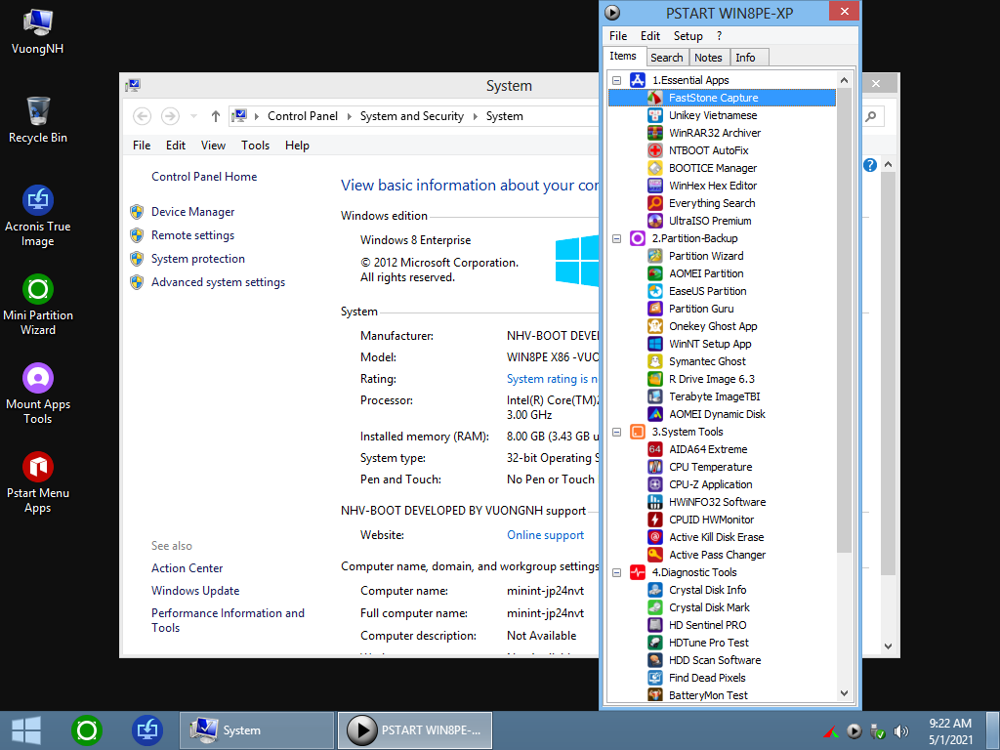The image size is (1000, 750).
Task: Launch CPU Temperature tool
Action: coord(711,467)
